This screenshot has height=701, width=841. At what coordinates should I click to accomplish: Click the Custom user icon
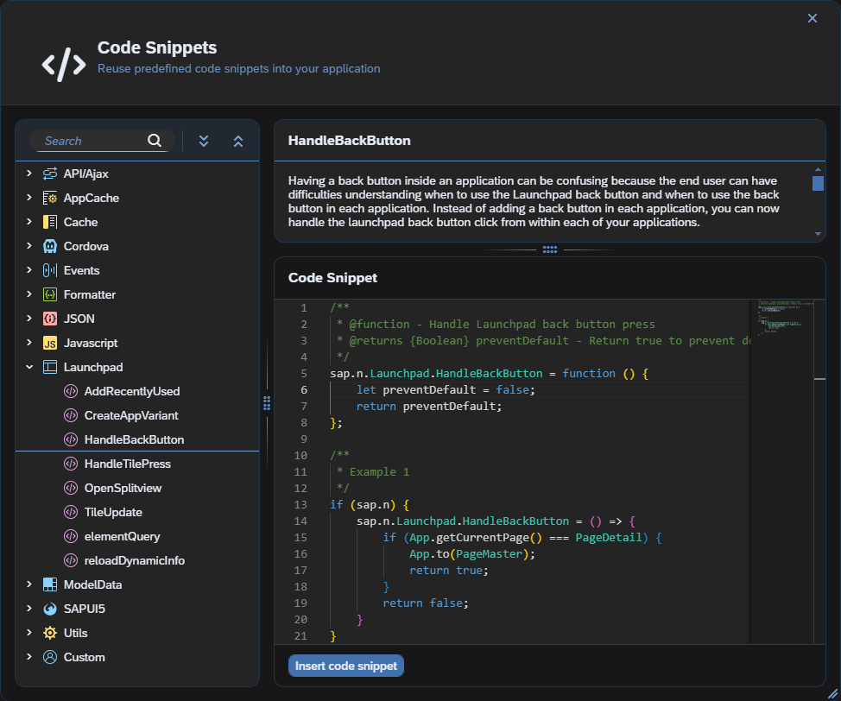[x=50, y=657]
